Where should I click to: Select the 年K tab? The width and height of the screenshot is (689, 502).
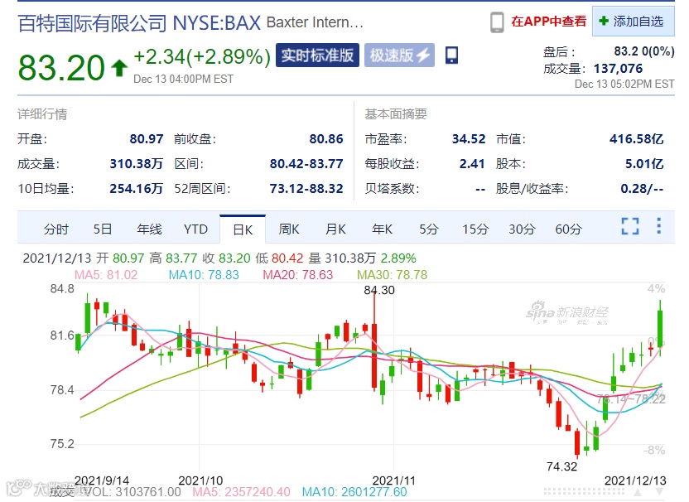[382, 229]
